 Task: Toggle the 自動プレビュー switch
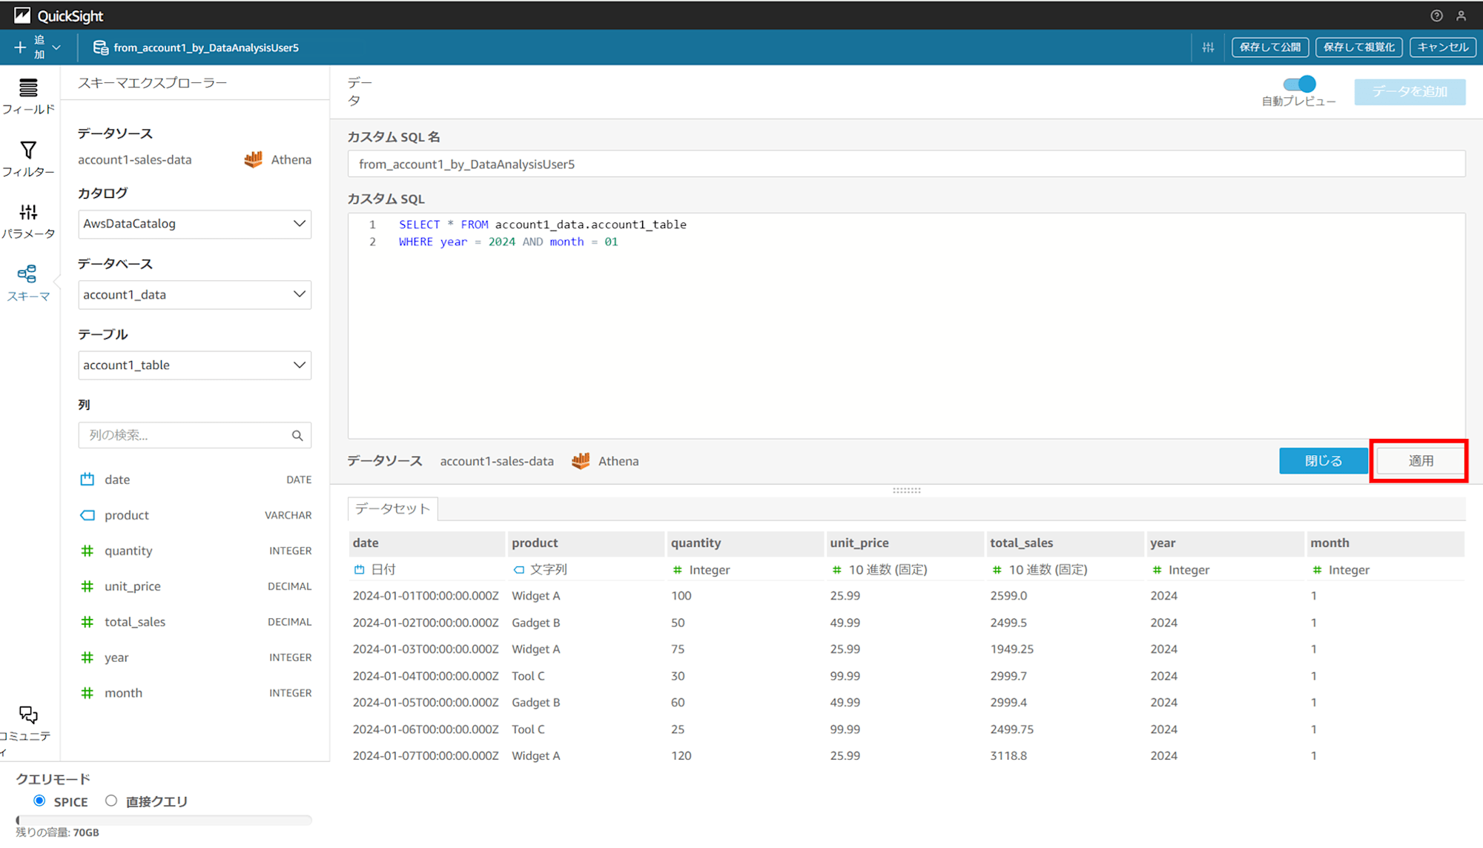[1299, 84]
